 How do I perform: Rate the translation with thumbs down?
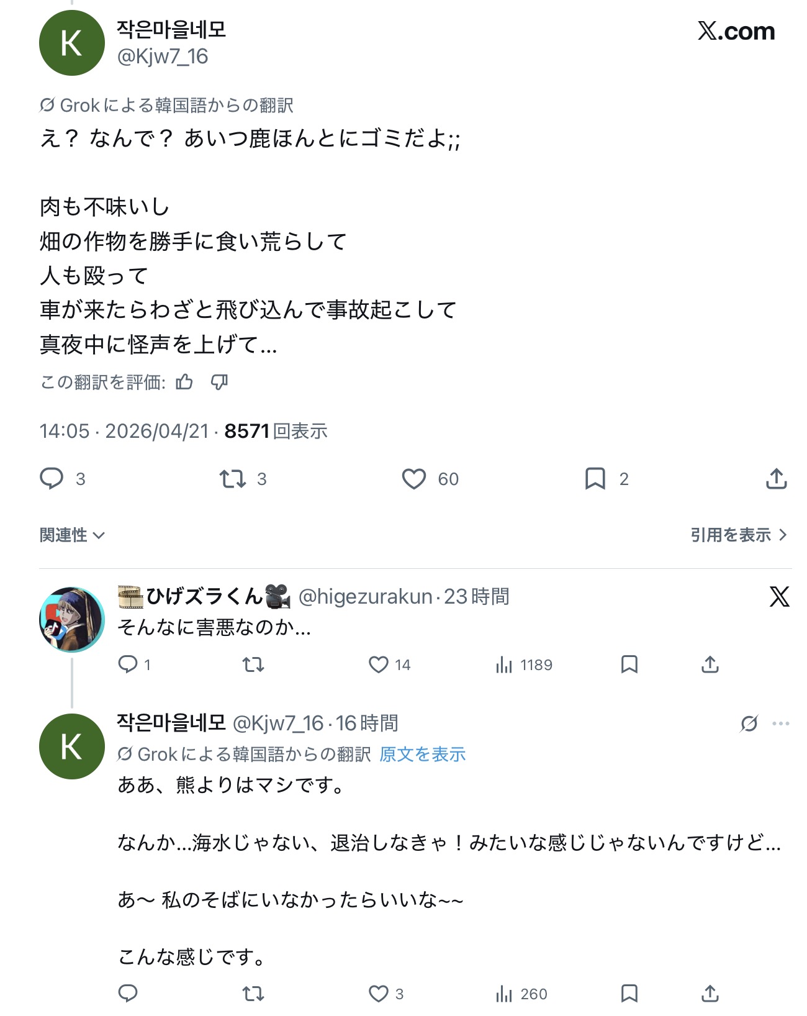click(x=219, y=382)
